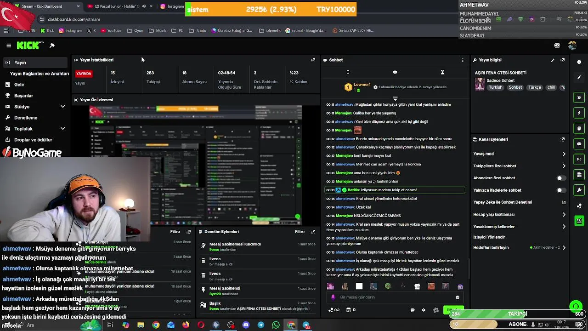The height and width of the screenshot is (331, 588).
Task: Click the shop icon below the message box
Action: click(348, 310)
